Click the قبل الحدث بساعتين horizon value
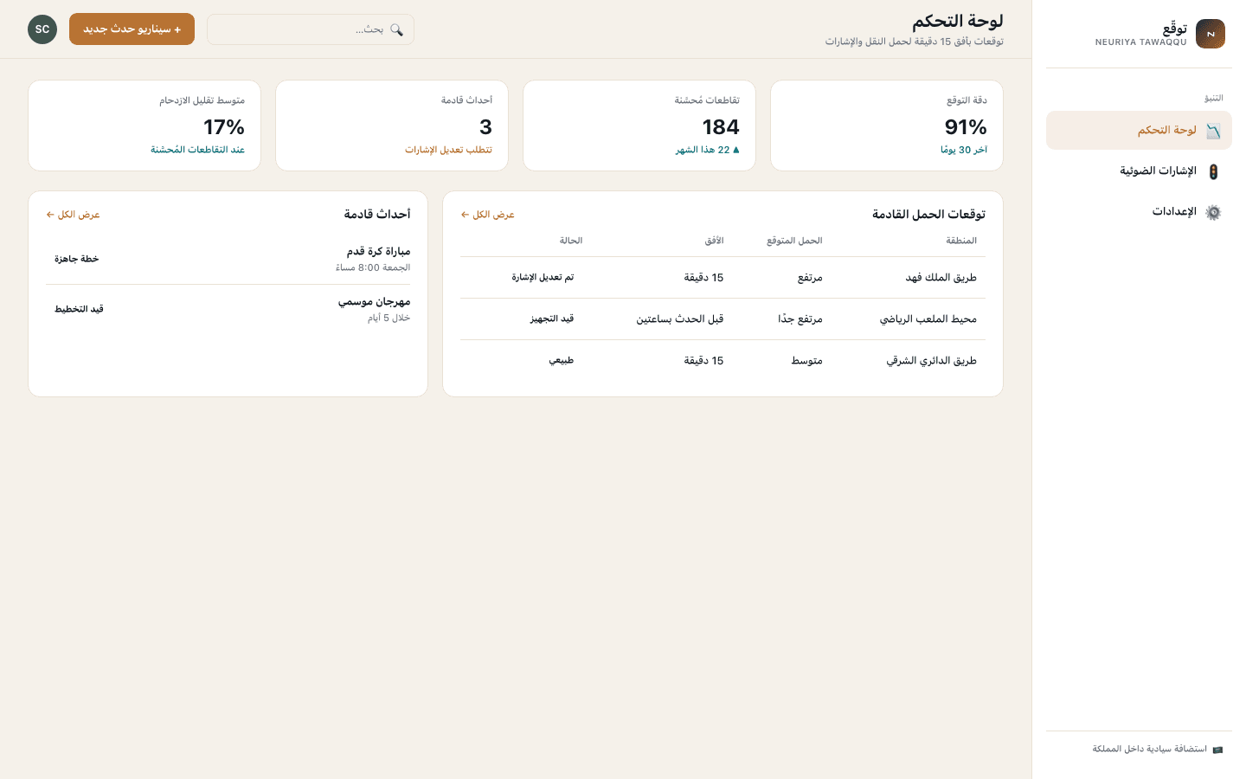The height and width of the screenshot is (779, 1246). point(680,319)
